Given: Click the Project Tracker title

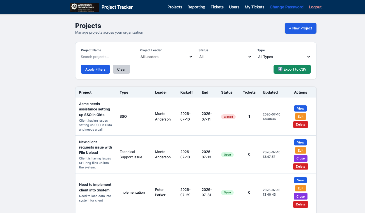Looking at the screenshot, I should [x=117, y=7].
